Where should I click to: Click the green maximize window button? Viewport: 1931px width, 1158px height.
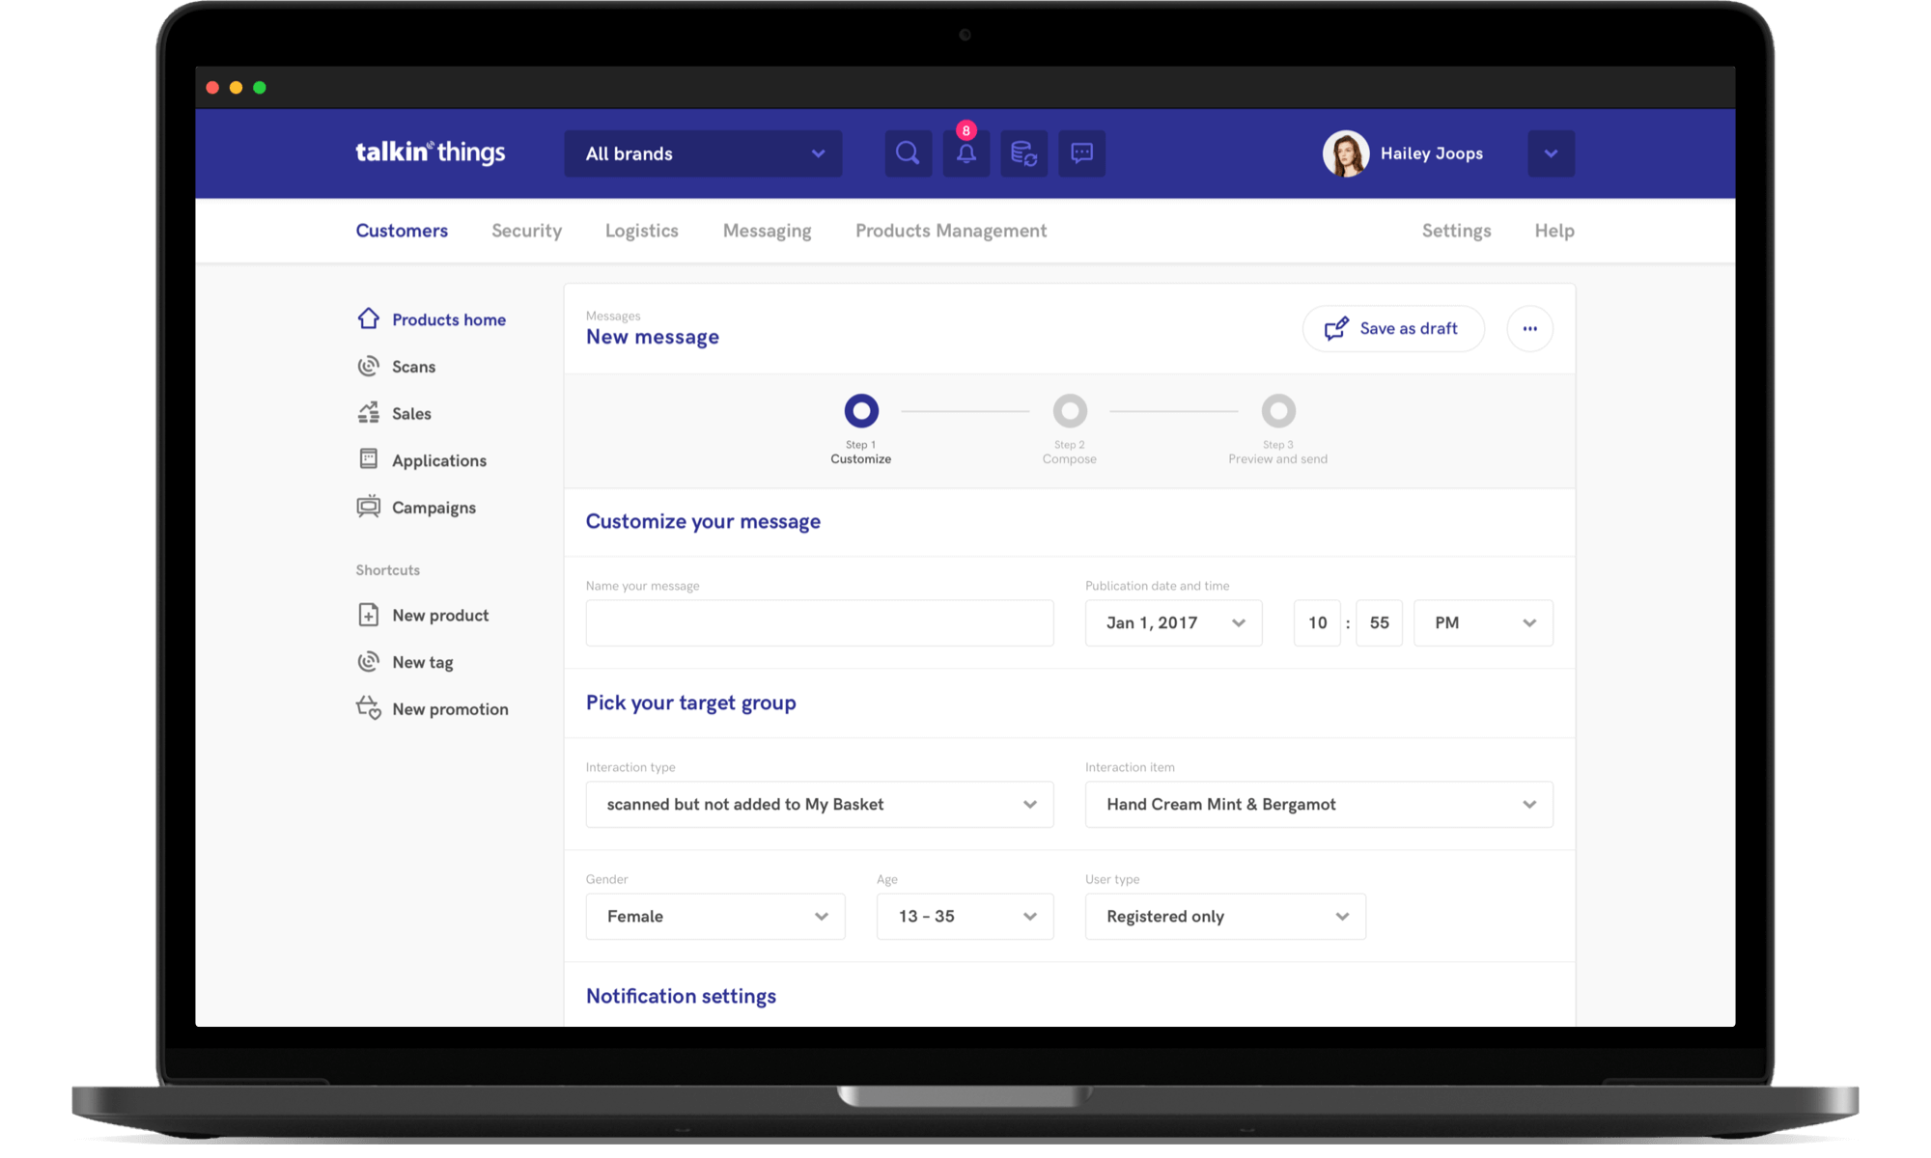pyautogui.click(x=260, y=88)
